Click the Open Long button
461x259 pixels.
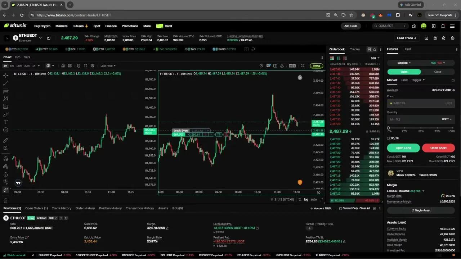click(403, 148)
